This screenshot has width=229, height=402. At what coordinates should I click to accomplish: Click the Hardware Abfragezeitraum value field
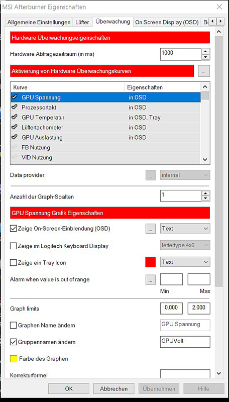coord(181,54)
